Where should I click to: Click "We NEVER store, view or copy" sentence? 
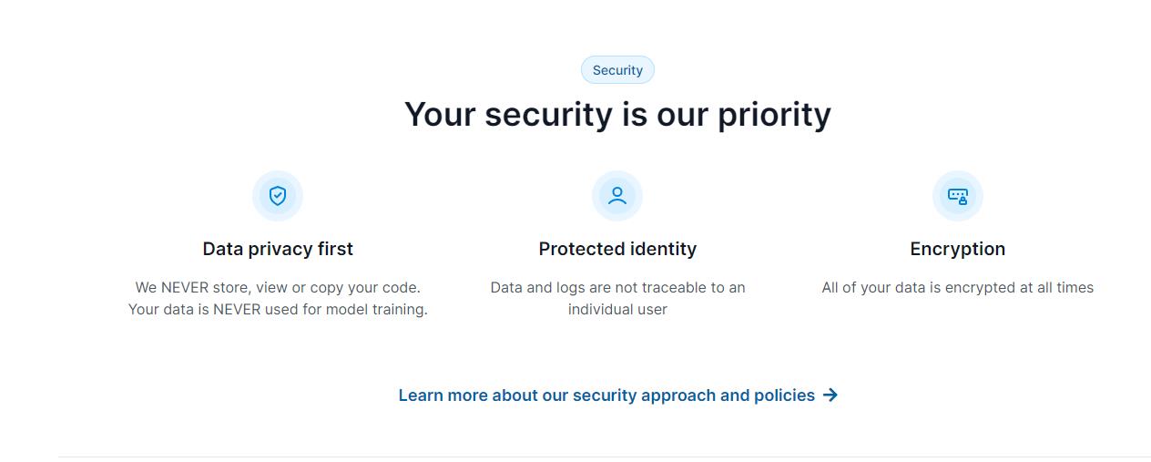point(278,287)
